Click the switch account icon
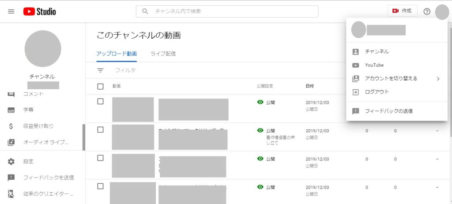This screenshot has width=452, height=204. pyautogui.click(x=356, y=79)
